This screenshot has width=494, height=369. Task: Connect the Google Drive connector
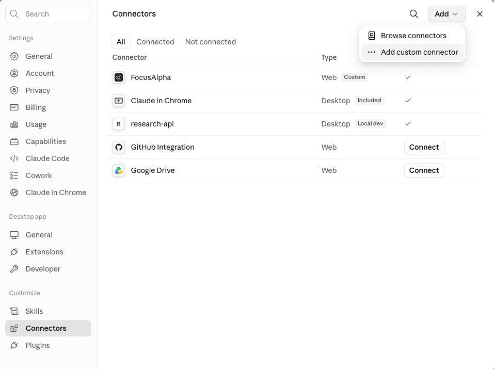[x=424, y=170]
